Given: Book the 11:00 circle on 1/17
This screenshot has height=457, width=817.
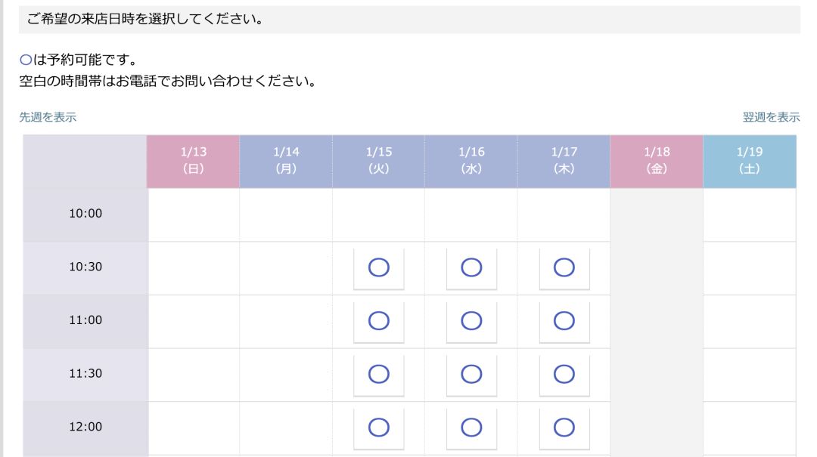Looking at the screenshot, I should click(x=564, y=321).
